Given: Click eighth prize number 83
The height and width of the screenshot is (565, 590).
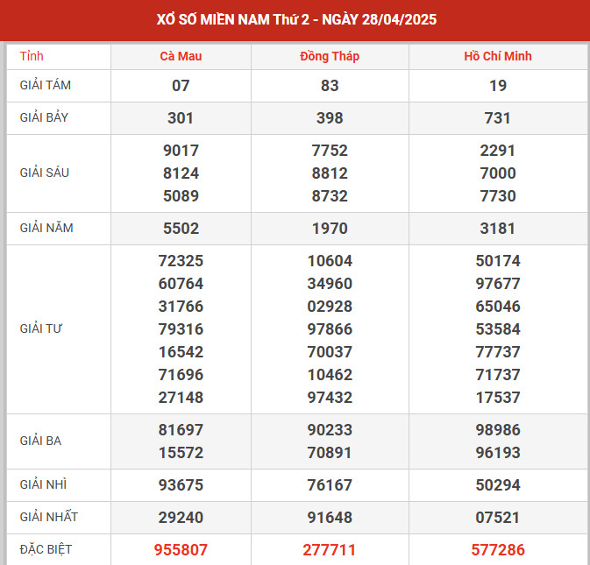Looking at the screenshot, I should coord(330,86).
